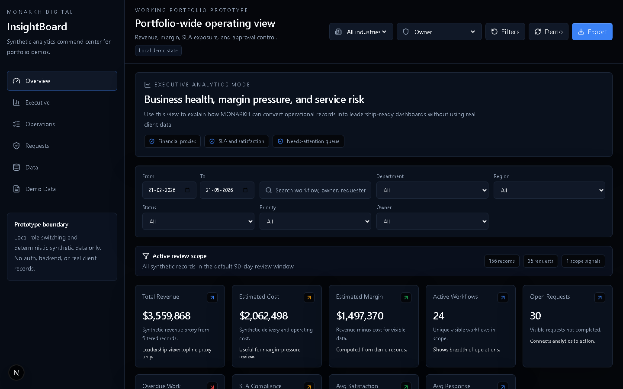This screenshot has width=623, height=389.
Task: Open the Department filter dropdown
Action: (432, 190)
